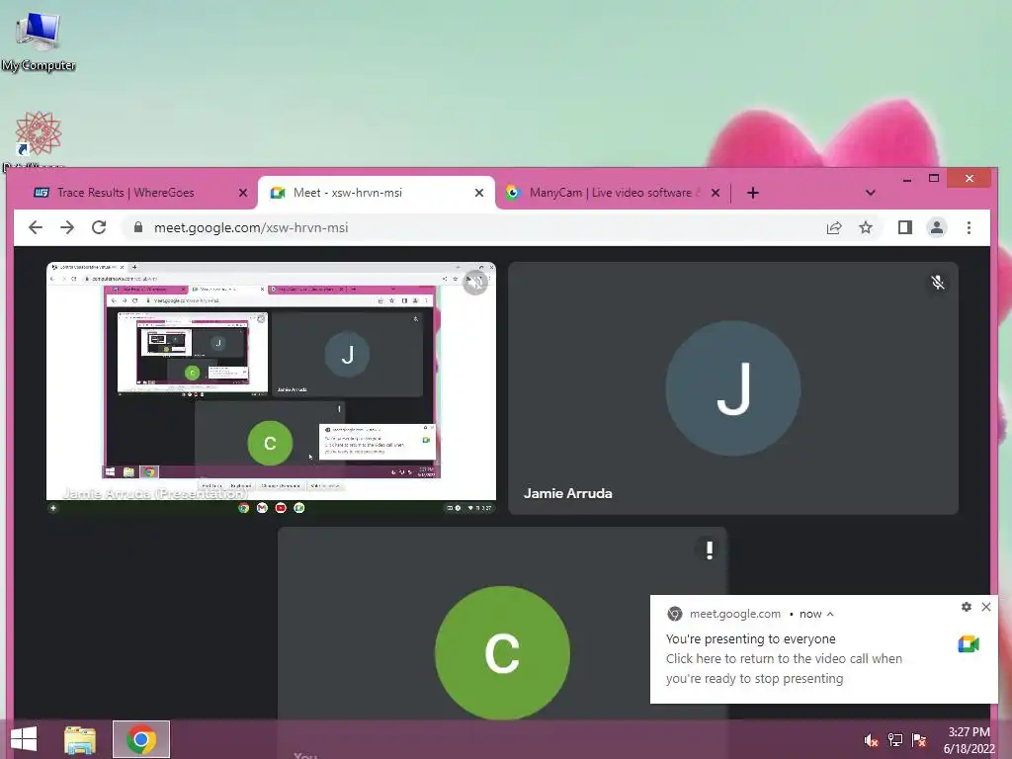1012x759 pixels.
Task: Go back to the previous page
Action: (36, 227)
